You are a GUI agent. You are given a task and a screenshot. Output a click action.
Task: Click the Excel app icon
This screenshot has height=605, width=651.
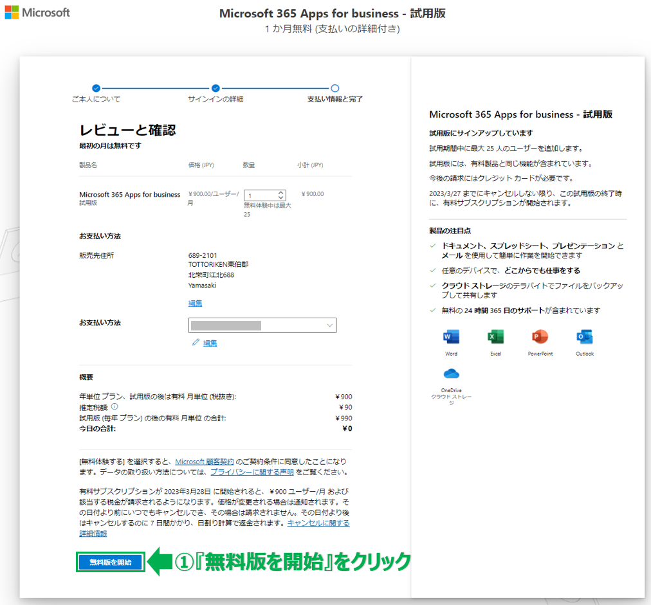coord(496,336)
